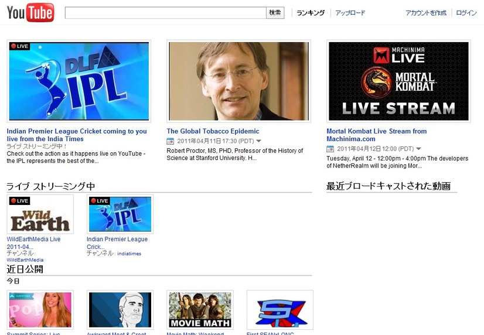Open Mortal Kombat Live Stream title link
Viewport: 484px width, 335px height.
(x=377, y=135)
